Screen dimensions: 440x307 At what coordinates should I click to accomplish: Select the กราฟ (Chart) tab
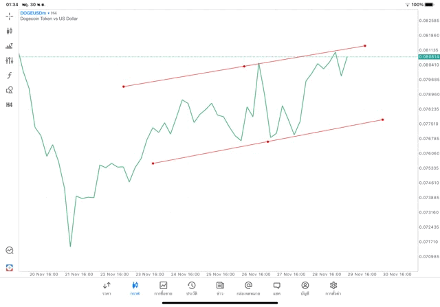pyautogui.click(x=135, y=288)
